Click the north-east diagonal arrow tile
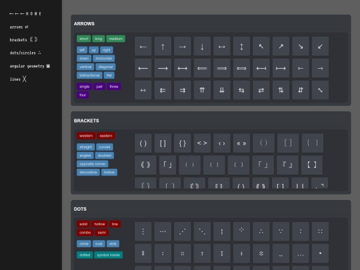The image size is (360, 270). pos(281,46)
